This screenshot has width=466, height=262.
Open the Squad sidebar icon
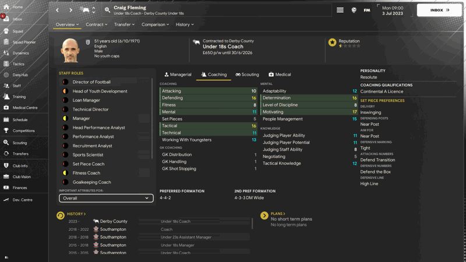(6, 31)
